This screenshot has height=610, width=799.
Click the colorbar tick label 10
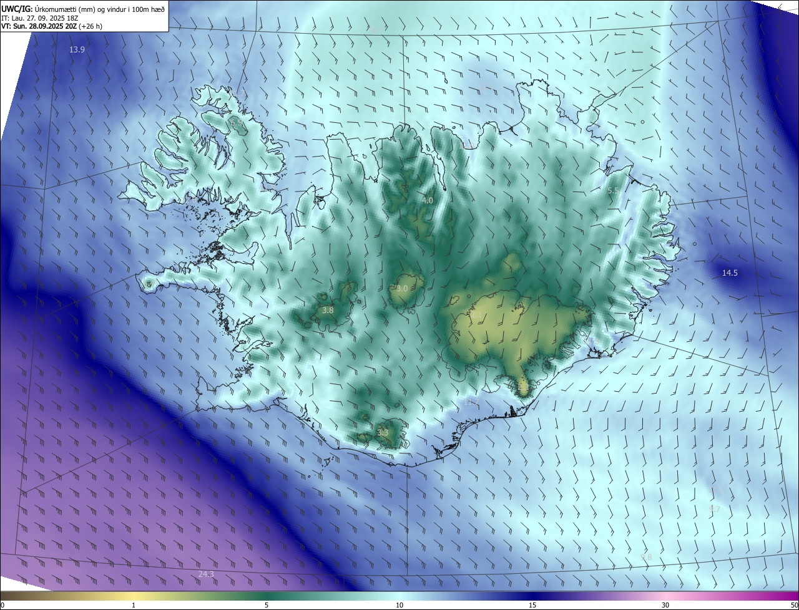tap(399, 605)
